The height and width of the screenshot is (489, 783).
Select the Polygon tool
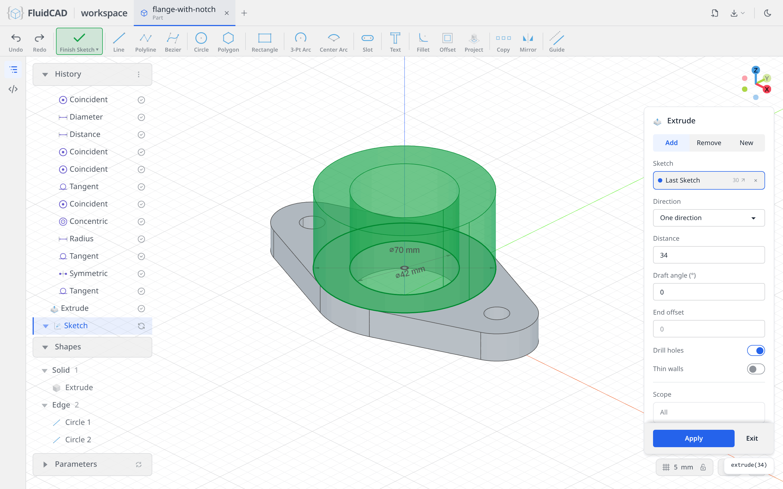[228, 42]
